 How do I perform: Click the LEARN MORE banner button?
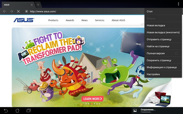point(92,99)
